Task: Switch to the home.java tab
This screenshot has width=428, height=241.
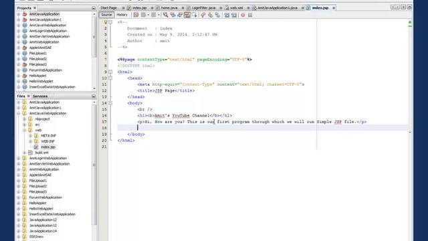Action: 169,8
